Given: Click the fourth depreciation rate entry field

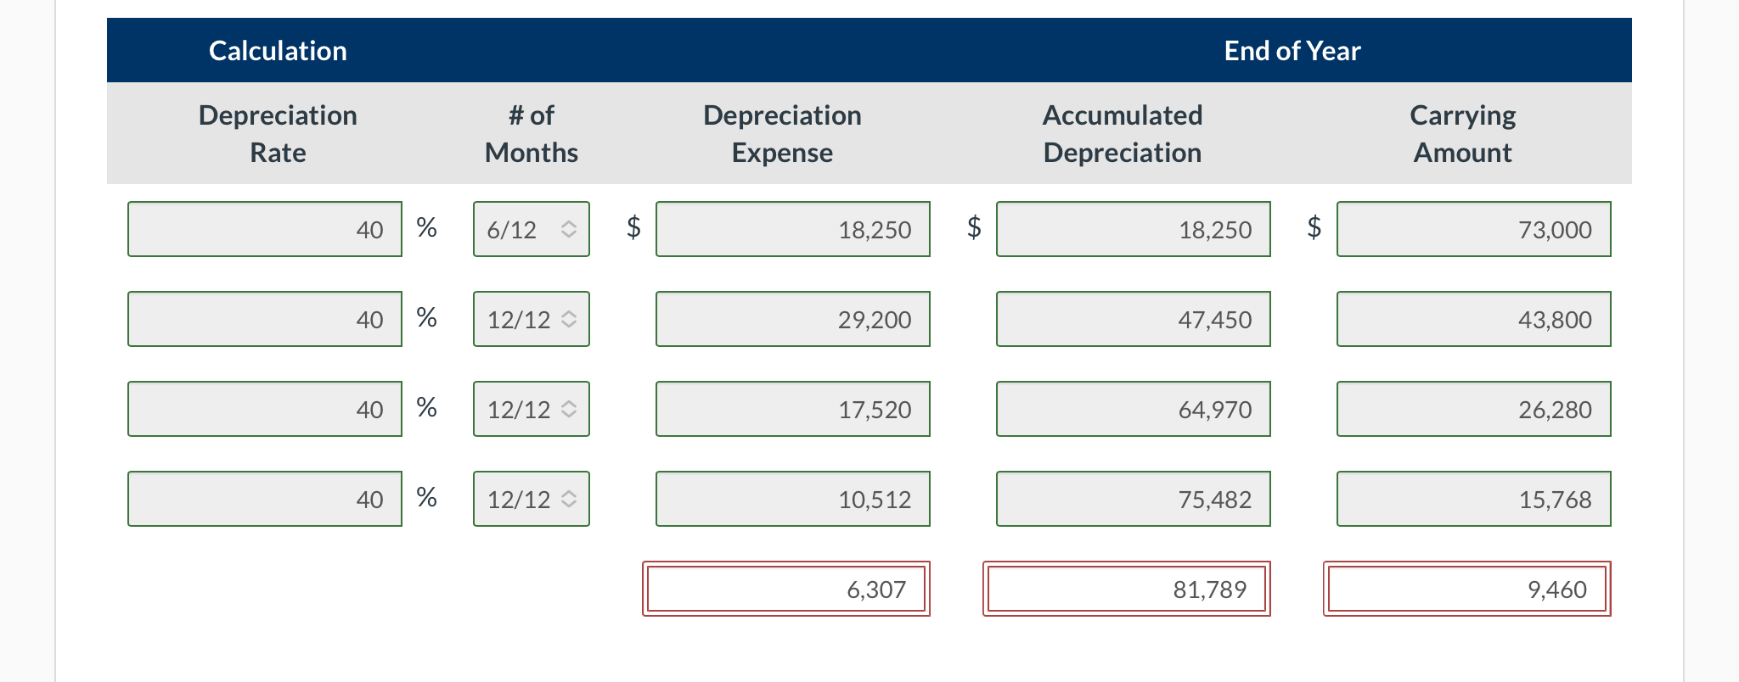Looking at the screenshot, I should point(264,499).
